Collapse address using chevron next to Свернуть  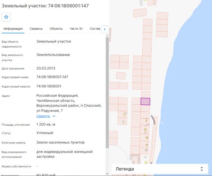(x=54, y=116)
